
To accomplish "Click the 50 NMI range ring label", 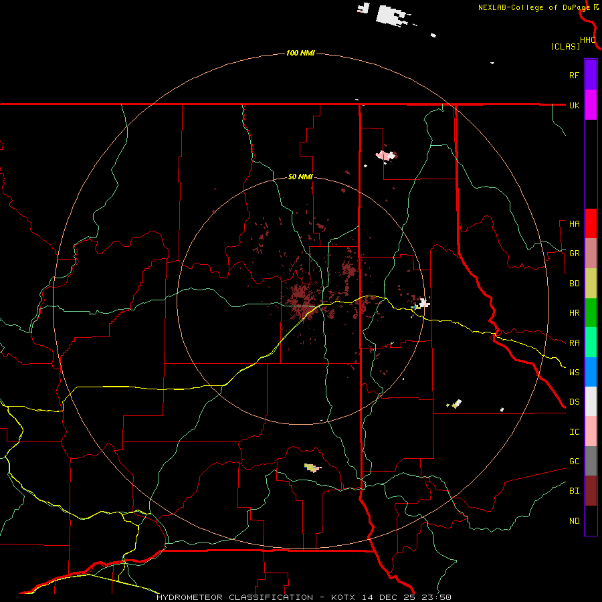I will [x=300, y=177].
